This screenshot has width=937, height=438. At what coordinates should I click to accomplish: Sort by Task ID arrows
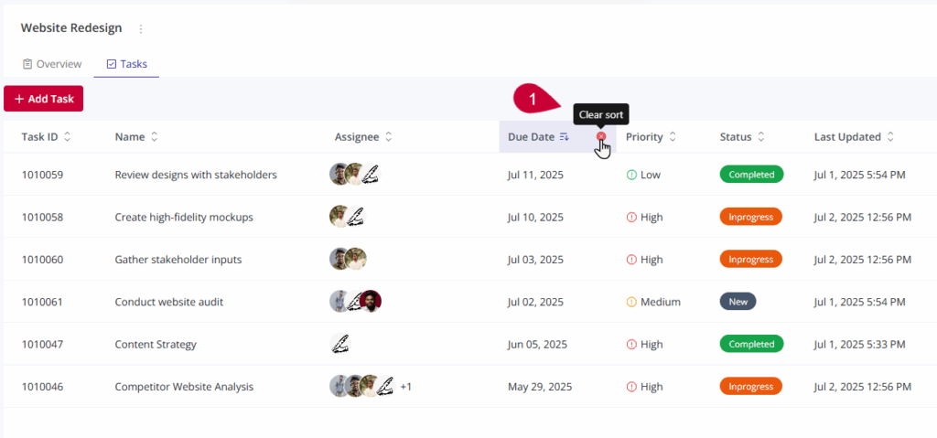(x=67, y=137)
